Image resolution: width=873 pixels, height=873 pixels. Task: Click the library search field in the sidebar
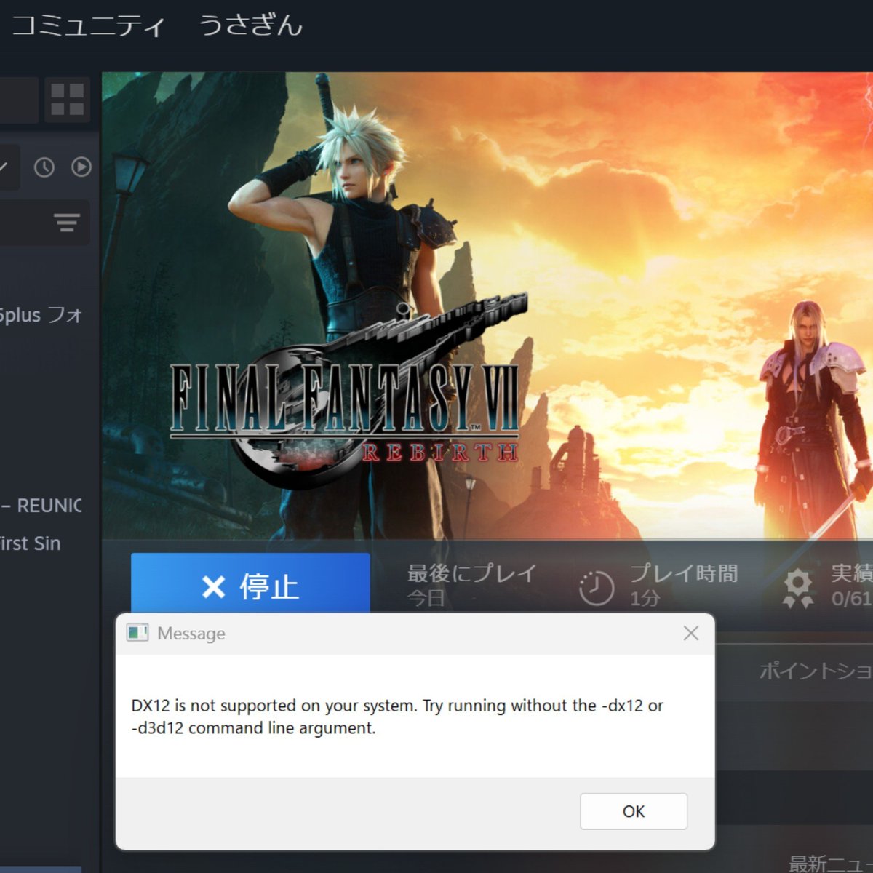45,223
